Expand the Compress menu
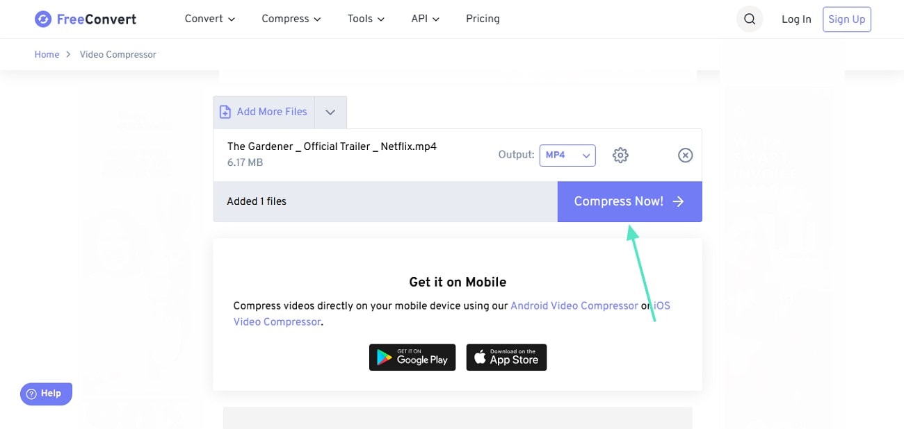Image resolution: width=904 pixels, height=429 pixels. (x=291, y=19)
